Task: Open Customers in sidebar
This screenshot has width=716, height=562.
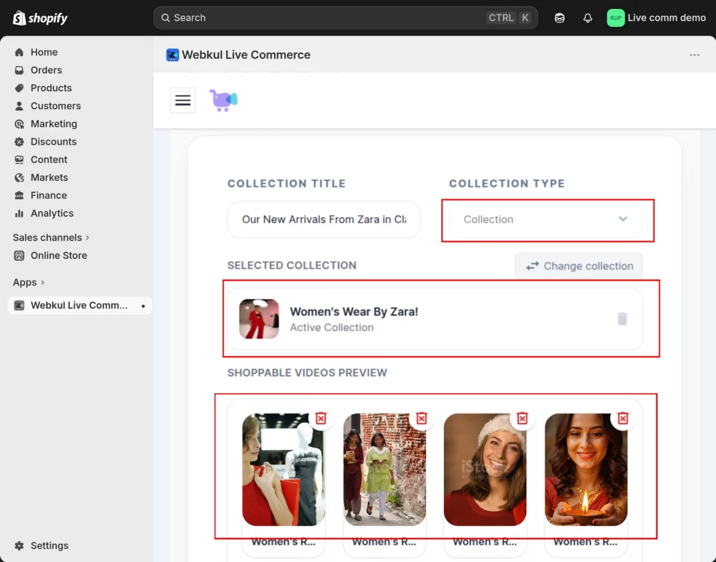Action: [55, 105]
